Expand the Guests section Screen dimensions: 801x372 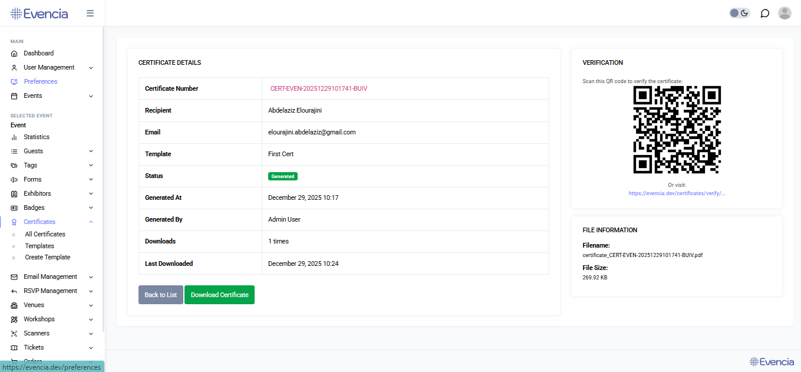click(90, 151)
